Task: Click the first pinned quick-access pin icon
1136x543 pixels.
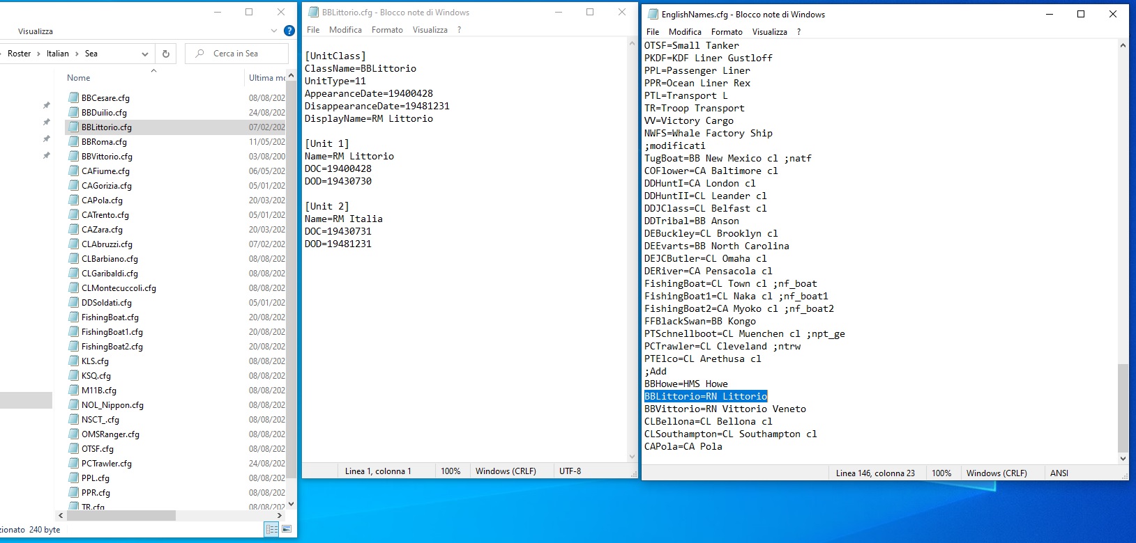Action: point(46,106)
